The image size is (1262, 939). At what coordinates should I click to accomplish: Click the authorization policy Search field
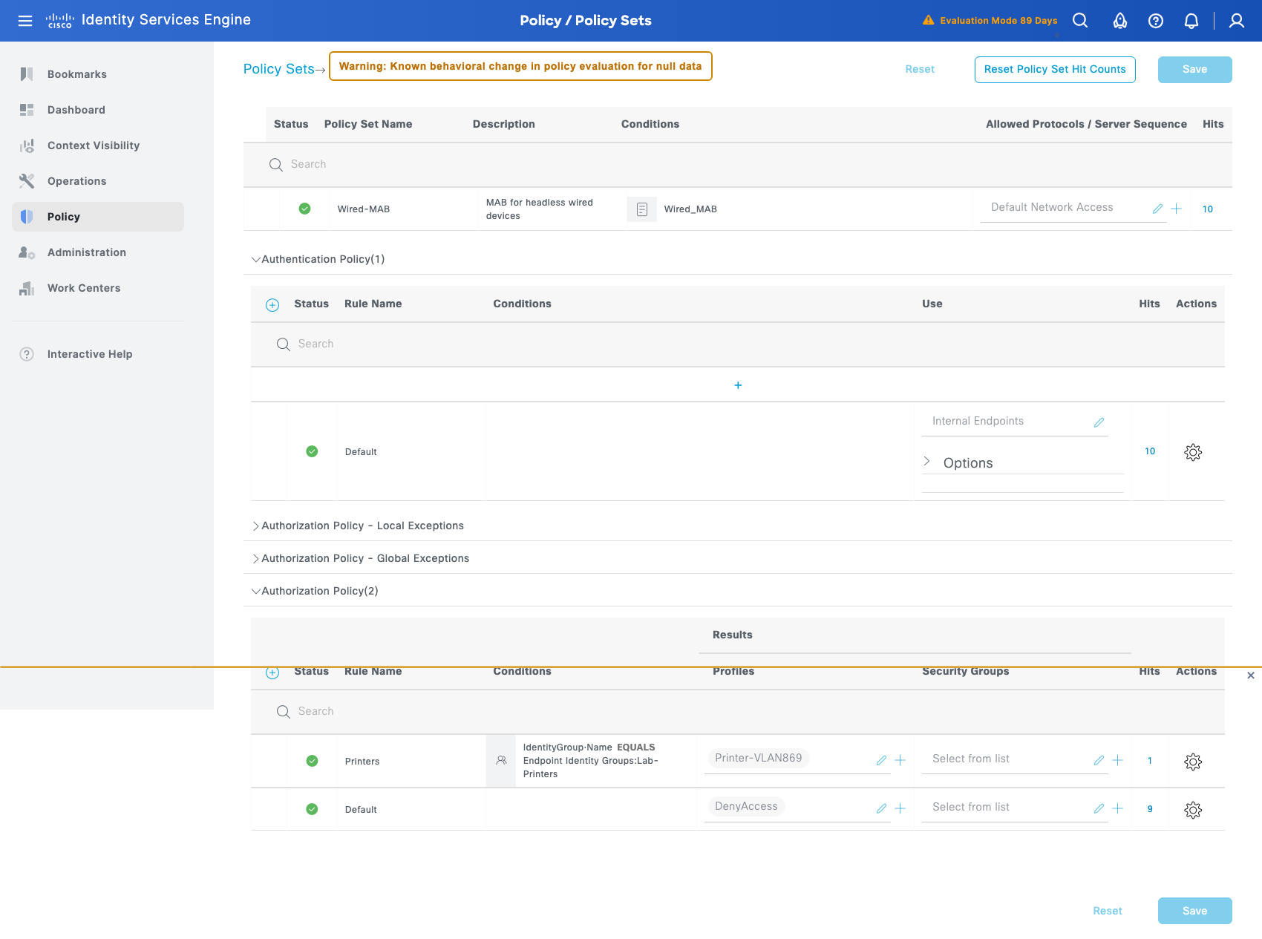coord(738,712)
